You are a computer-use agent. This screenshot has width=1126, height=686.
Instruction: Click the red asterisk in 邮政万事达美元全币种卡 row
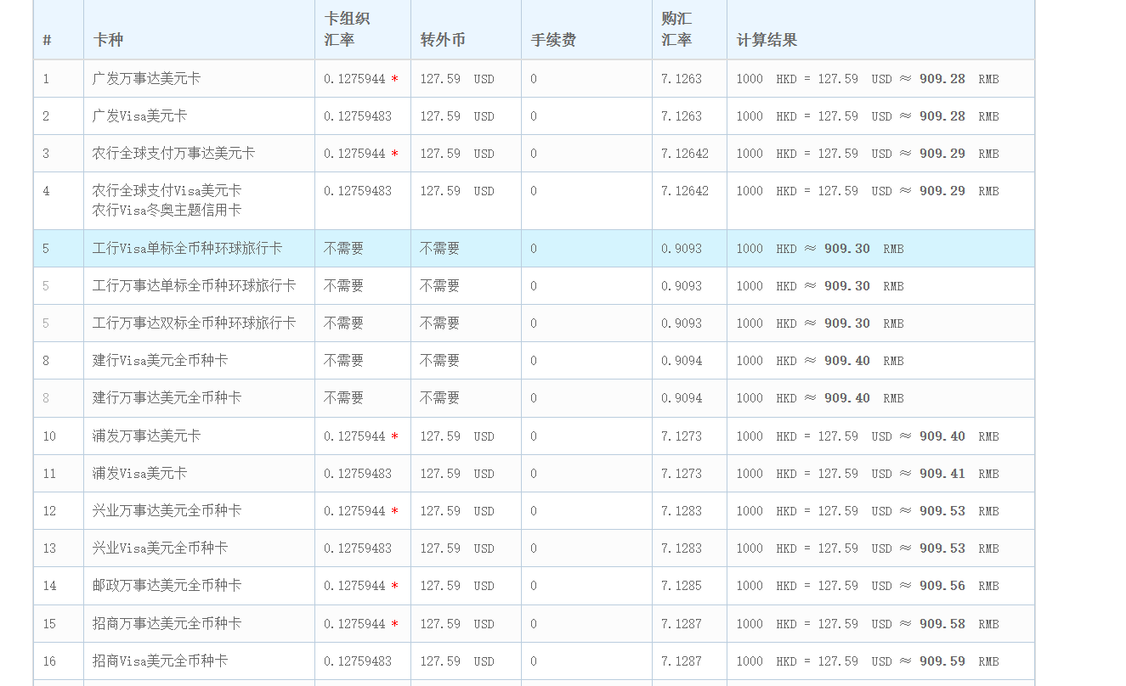tap(394, 586)
